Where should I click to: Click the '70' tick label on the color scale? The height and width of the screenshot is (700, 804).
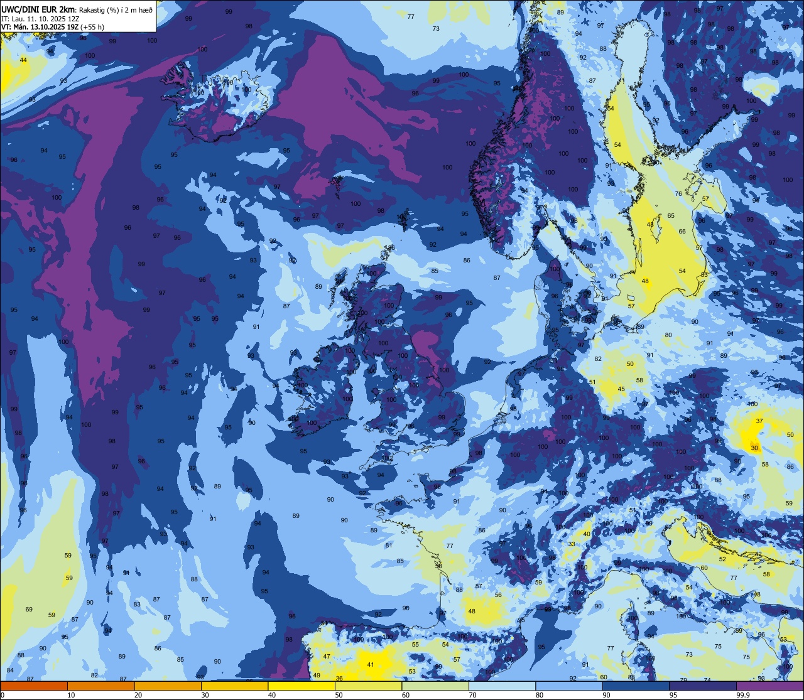[472, 695]
